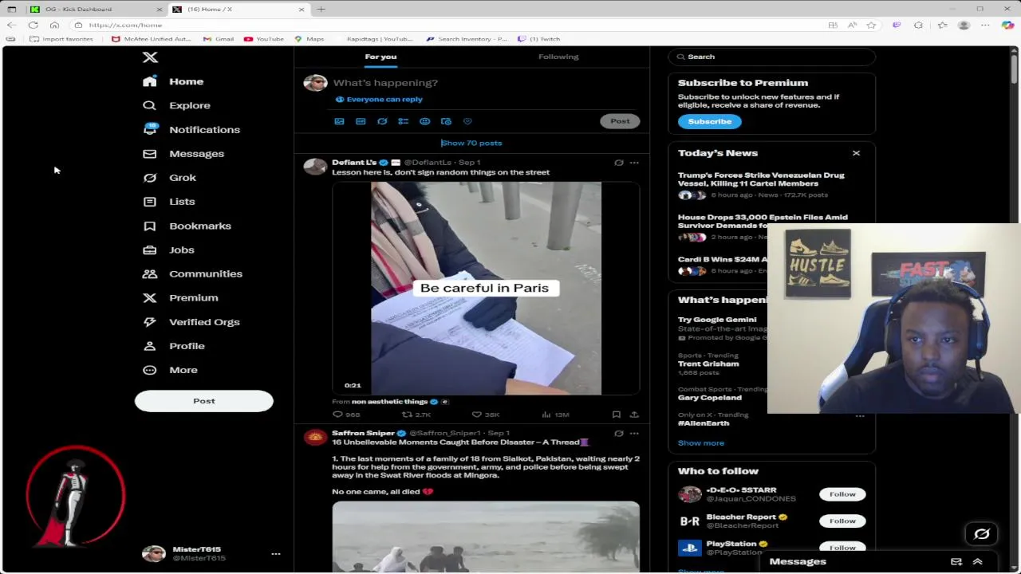The width and height of the screenshot is (1021, 574).
Task: Click the large white Post button in sidebar
Action: pyautogui.click(x=204, y=401)
